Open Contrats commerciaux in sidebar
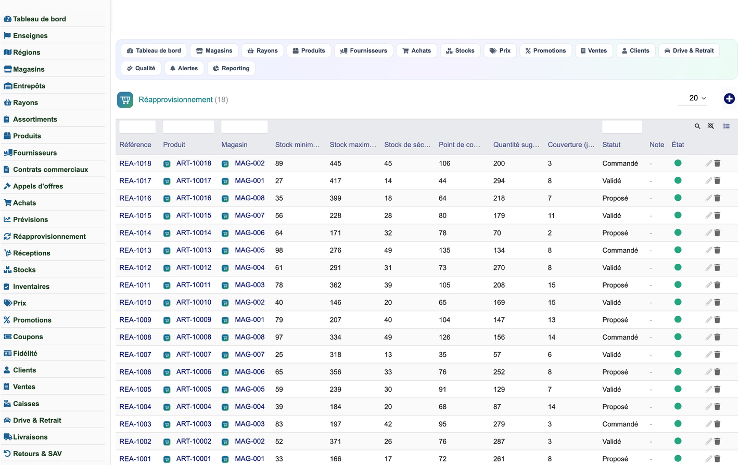The height and width of the screenshot is (465, 752). [x=50, y=170]
